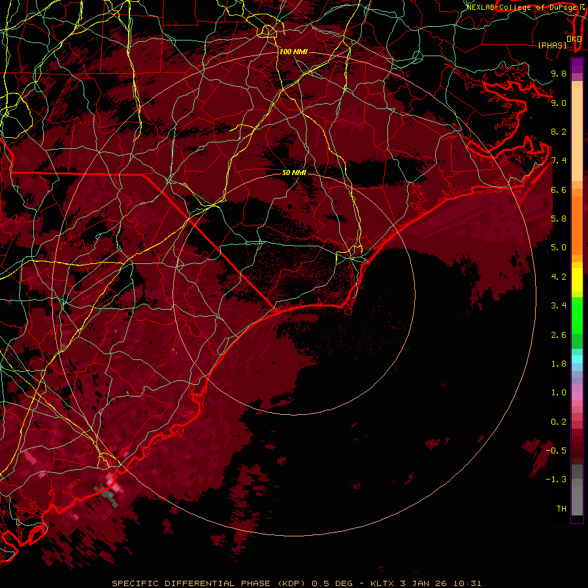Select the -1.3 value on color scale
Screen dimensions: 588x588
point(556,480)
